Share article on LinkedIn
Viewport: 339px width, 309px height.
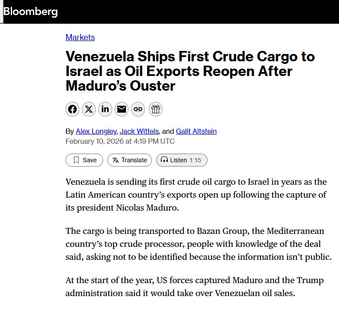point(105,109)
